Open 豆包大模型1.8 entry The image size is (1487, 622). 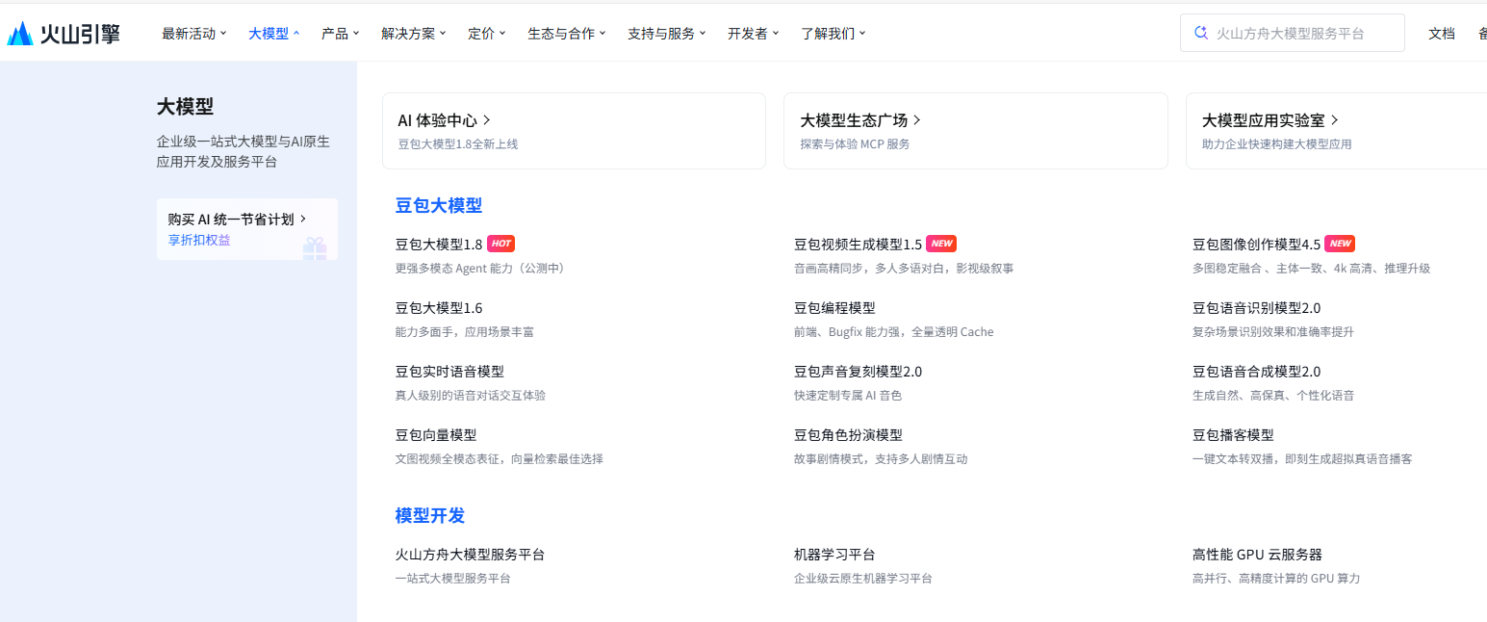click(x=439, y=245)
